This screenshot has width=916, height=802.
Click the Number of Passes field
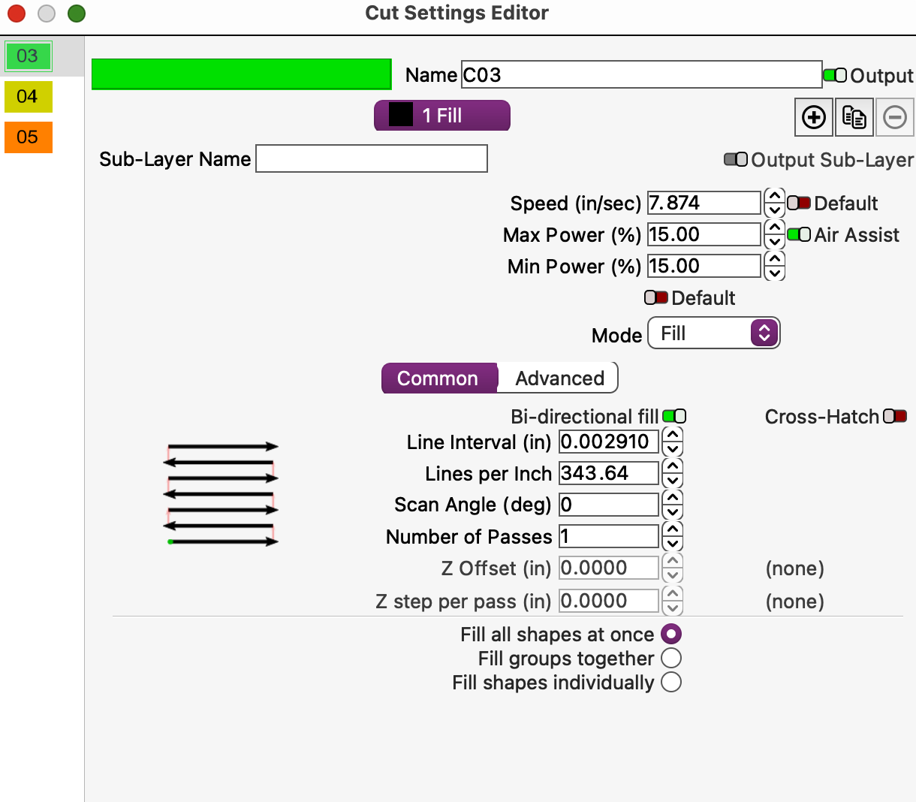point(609,536)
